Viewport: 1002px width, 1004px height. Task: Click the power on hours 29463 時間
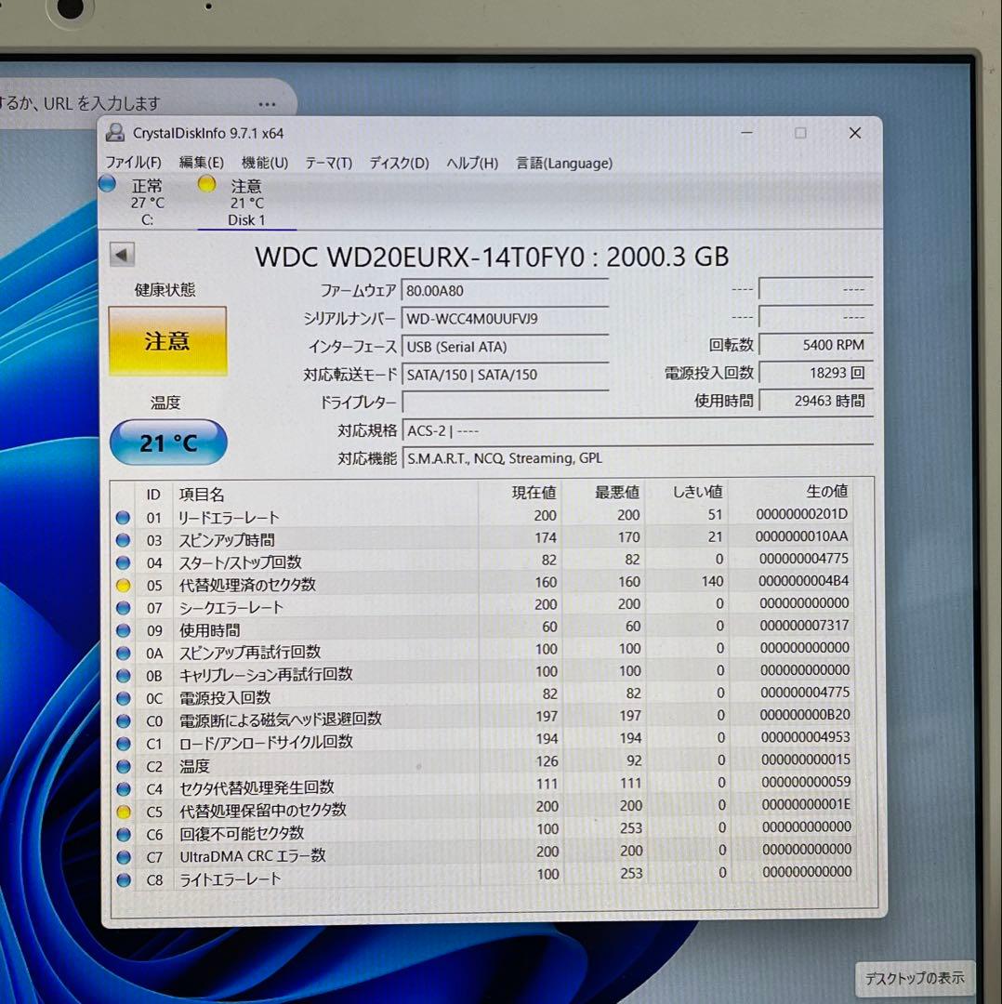[x=816, y=401]
